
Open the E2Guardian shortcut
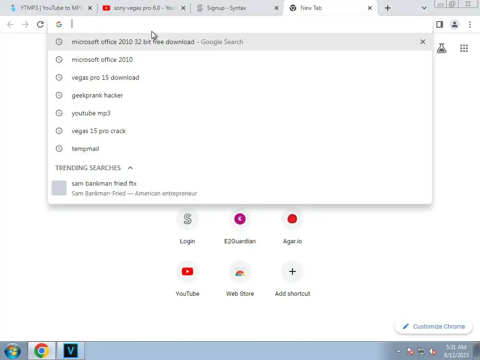tap(240, 226)
